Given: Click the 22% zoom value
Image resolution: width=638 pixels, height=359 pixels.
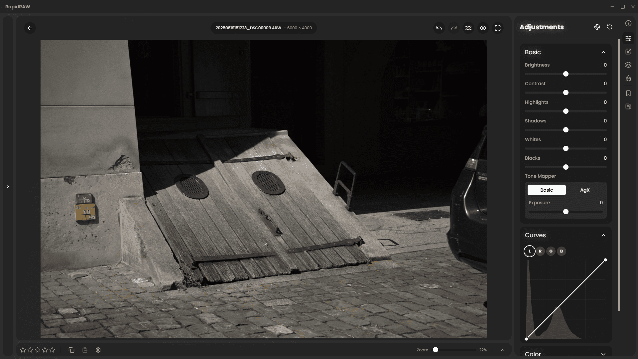Looking at the screenshot, I should (x=483, y=350).
